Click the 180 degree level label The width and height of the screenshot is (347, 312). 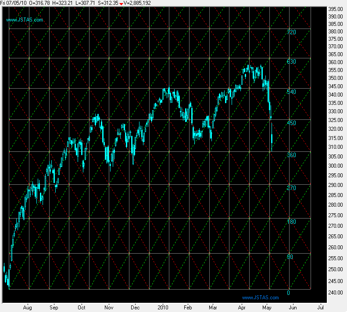291,222
